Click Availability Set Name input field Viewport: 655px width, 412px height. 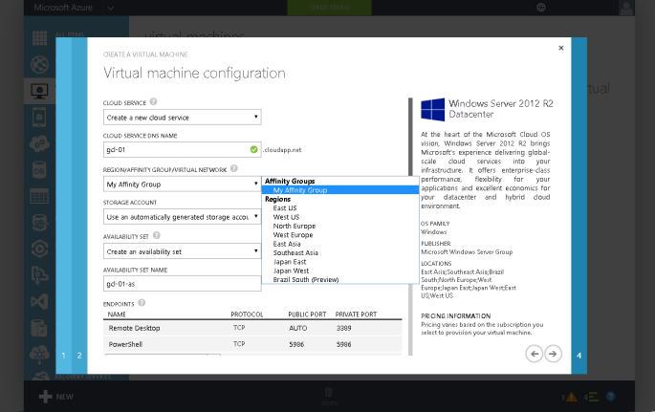(182, 284)
